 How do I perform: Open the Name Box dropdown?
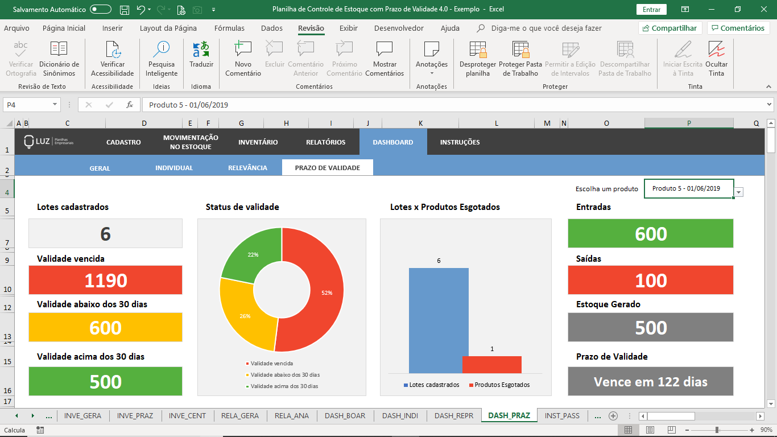point(55,105)
